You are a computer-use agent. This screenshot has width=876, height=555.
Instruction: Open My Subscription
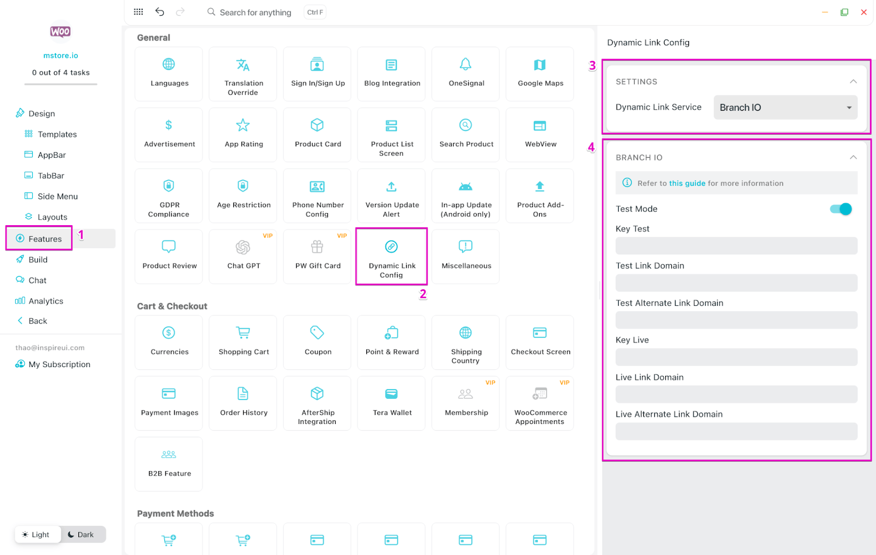coord(59,364)
